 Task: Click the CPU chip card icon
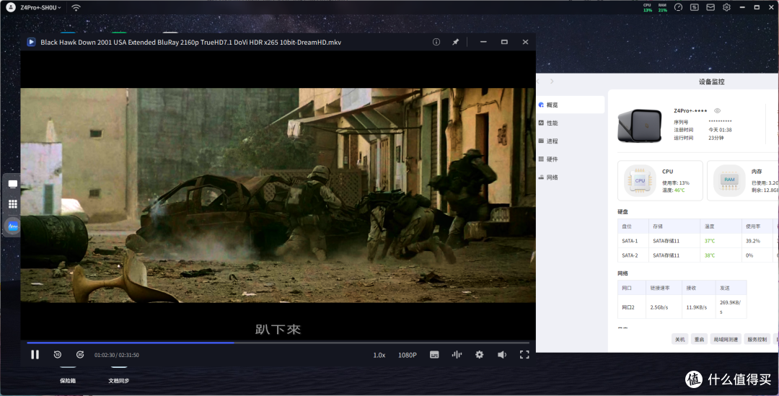[x=640, y=181]
